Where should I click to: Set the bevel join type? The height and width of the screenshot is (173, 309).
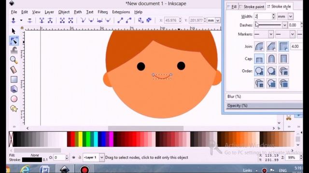[271, 47]
